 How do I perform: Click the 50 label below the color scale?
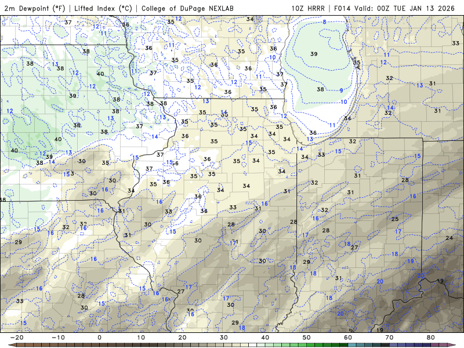tap(307, 338)
